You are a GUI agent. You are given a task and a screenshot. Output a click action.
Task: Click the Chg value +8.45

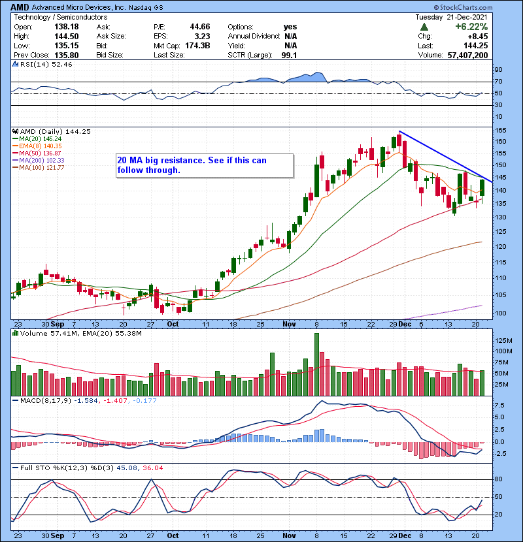tap(478, 37)
